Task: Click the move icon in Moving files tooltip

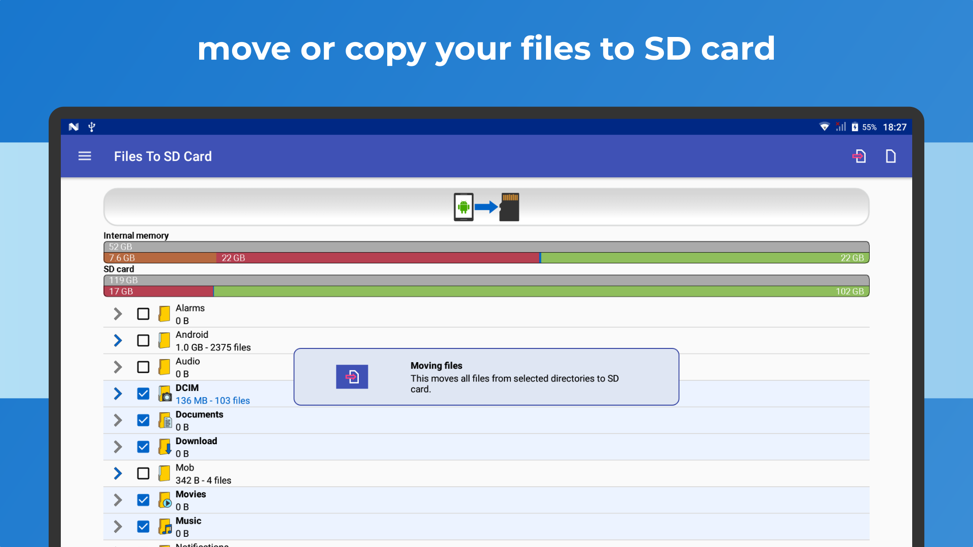Action: click(x=352, y=377)
